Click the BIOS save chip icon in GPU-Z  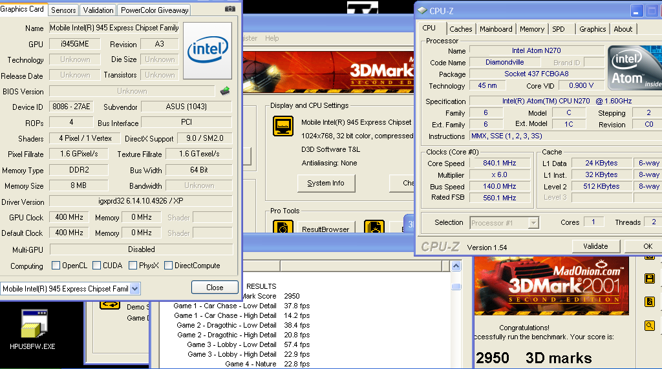coord(225,90)
